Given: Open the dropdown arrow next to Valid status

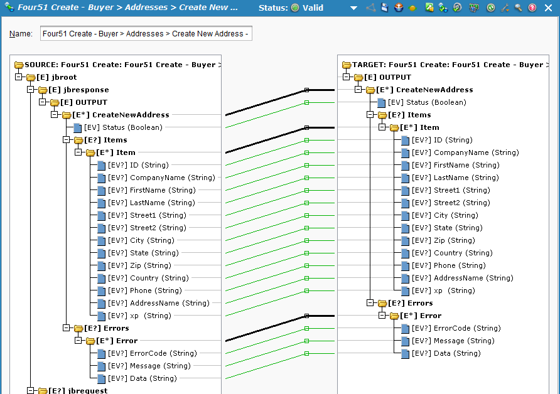Looking at the screenshot, I should click(x=353, y=8).
